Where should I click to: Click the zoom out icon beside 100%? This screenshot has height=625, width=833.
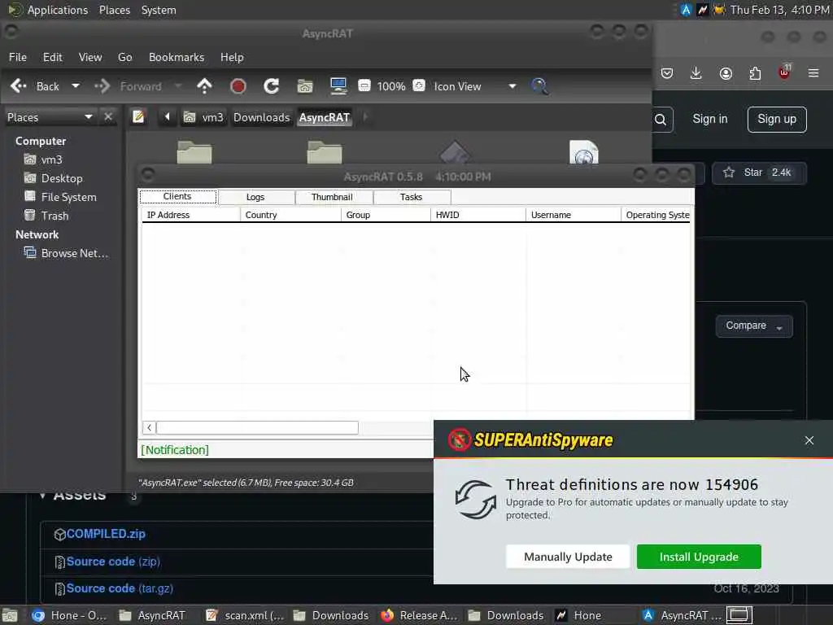tap(364, 85)
